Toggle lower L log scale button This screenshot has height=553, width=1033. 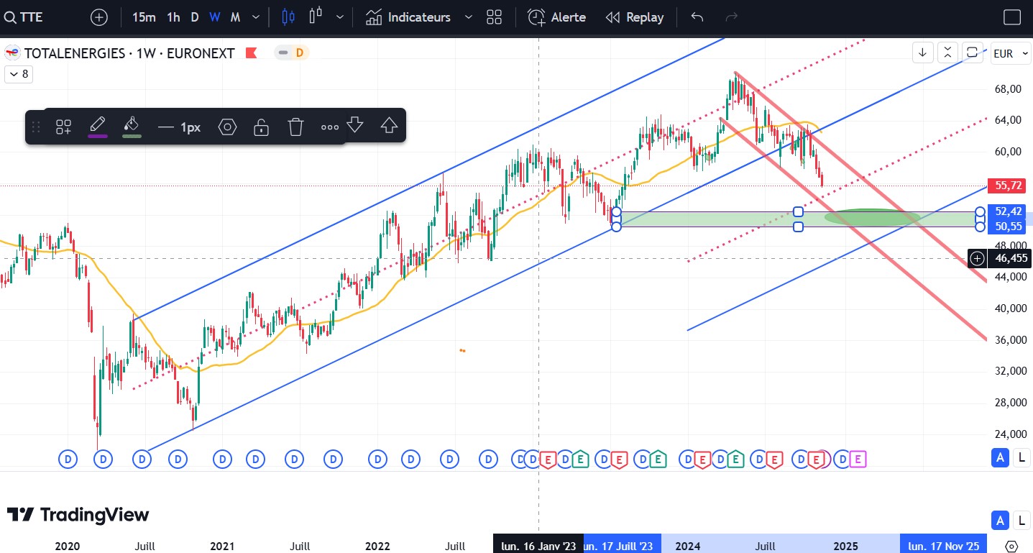point(1021,520)
